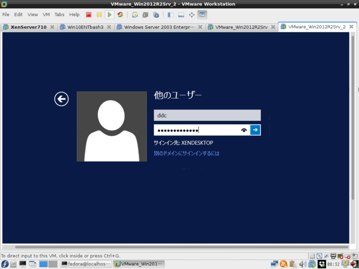Click the username field containing ddc
The height and width of the screenshot is (269, 359).
[207, 115]
